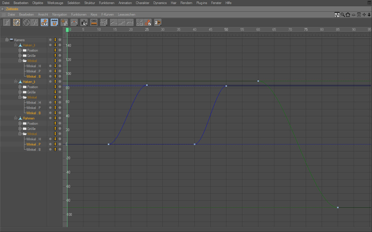
Task: Click the arc-with-red-dot tangent icon
Action: (74, 22)
